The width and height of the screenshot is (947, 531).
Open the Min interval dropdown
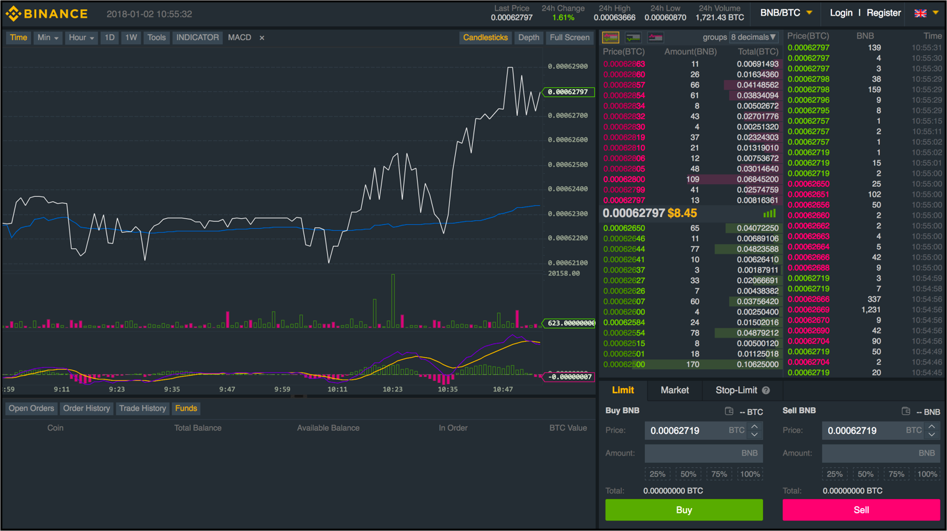coord(47,38)
